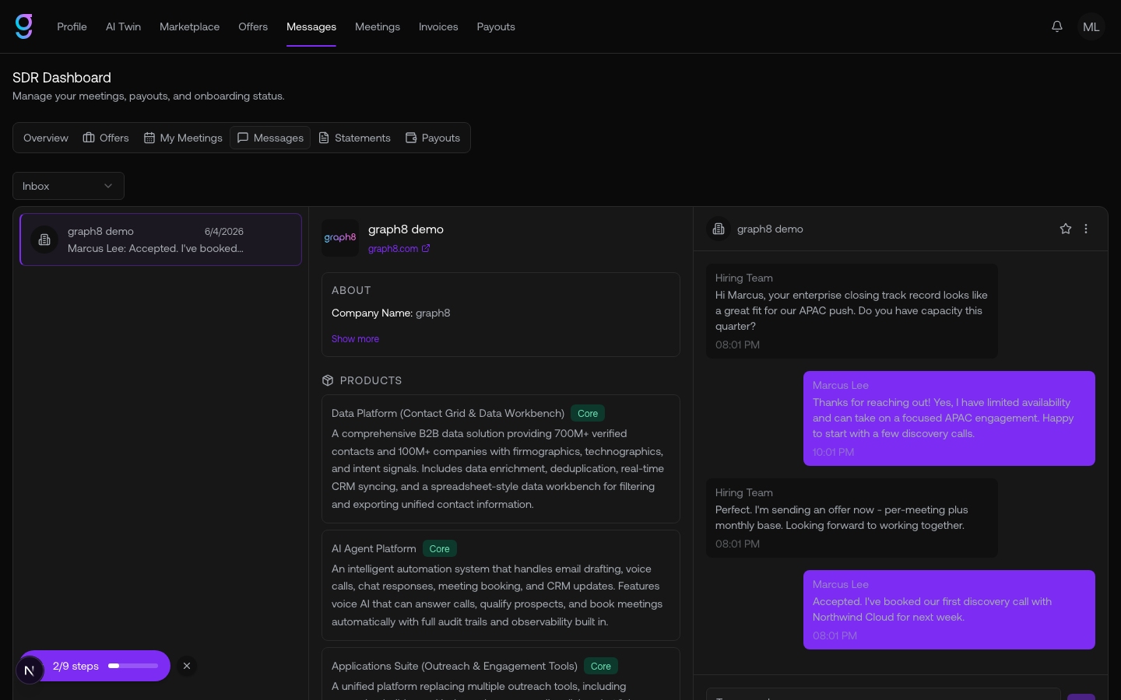Open the ML user avatar menu

1091,26
